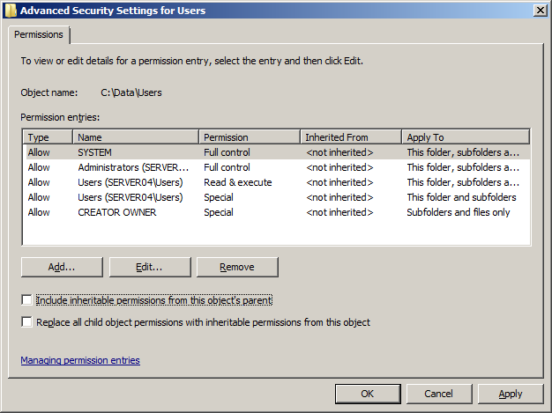Sort by Apply To column header
The width and height of the screenshot is (552, 413).
pyautogui.click(x=465, y=137)
